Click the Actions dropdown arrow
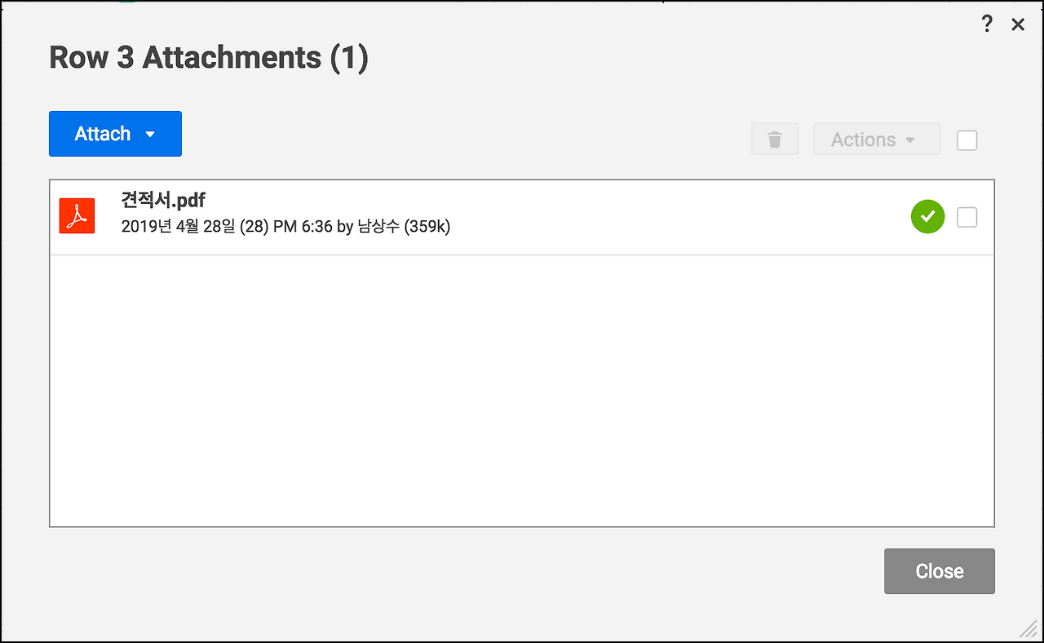The image size is (1044, 643). click(910, 140)
